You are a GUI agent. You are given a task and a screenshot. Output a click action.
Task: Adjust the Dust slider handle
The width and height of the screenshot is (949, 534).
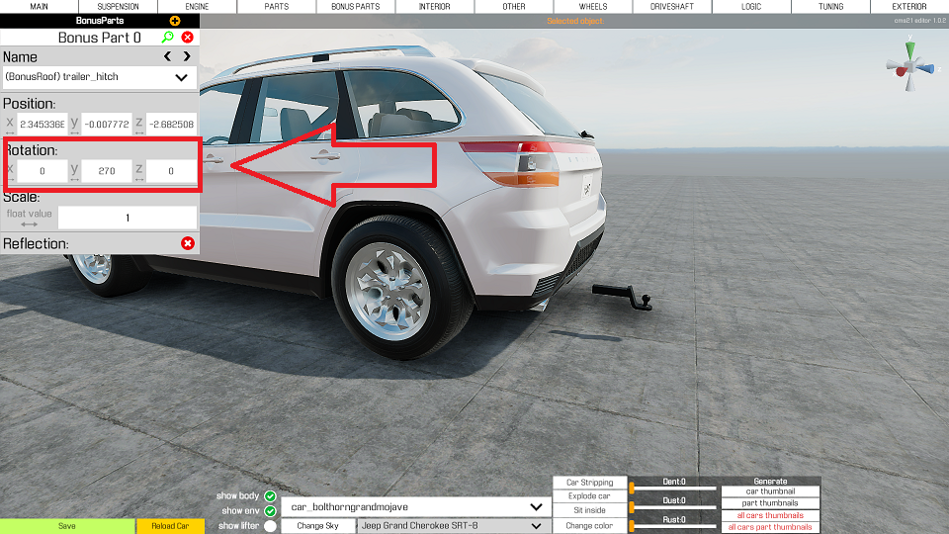tap(632, 506)
